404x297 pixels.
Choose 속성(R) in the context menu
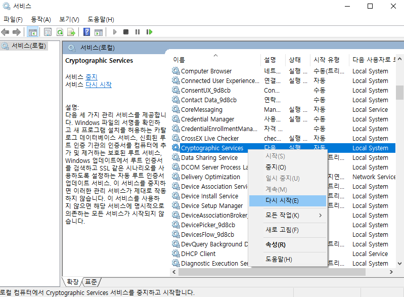coord(288,245)
